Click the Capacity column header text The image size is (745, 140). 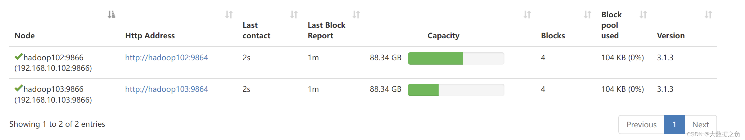443,36
